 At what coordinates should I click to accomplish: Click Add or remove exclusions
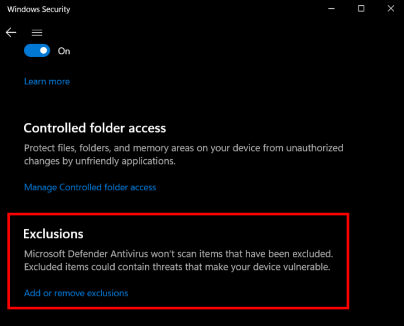(76, 293)
